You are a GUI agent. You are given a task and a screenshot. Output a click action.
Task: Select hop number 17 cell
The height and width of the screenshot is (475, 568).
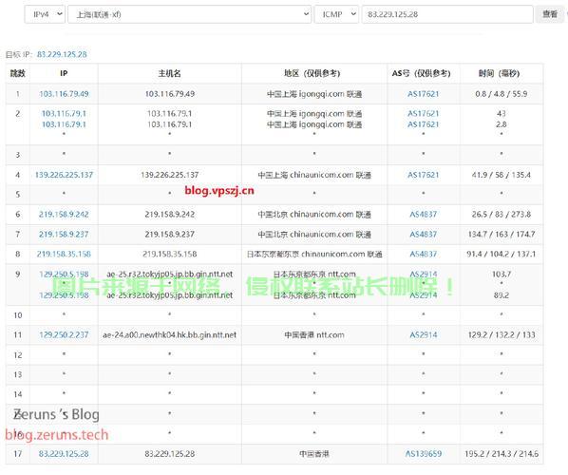18,453
